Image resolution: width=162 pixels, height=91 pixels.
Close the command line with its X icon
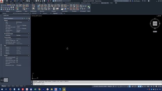[x=32, y=82]
